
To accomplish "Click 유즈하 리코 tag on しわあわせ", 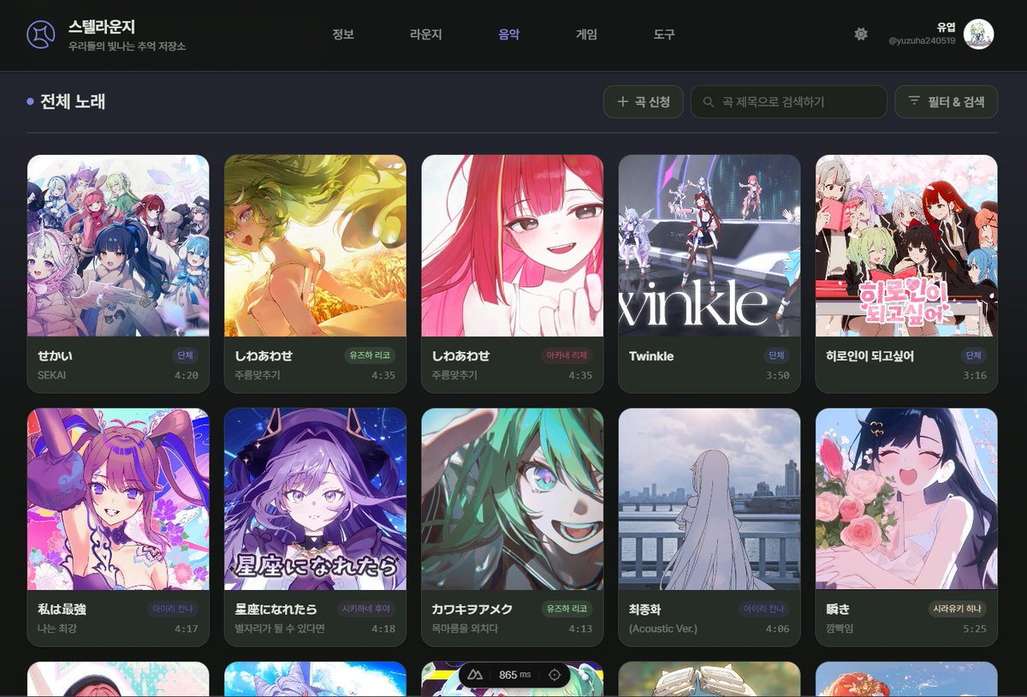I will tap(371, 355).
